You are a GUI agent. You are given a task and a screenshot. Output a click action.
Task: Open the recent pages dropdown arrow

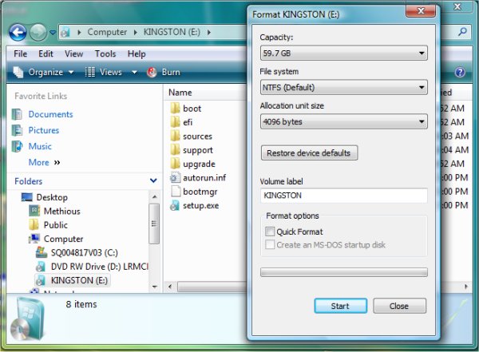(x=53, y=32)
